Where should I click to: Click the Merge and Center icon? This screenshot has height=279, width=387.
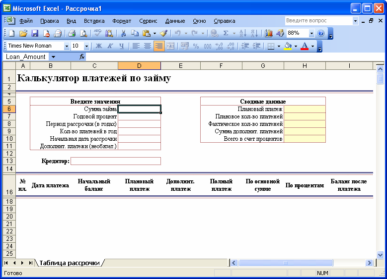[170, 46]
